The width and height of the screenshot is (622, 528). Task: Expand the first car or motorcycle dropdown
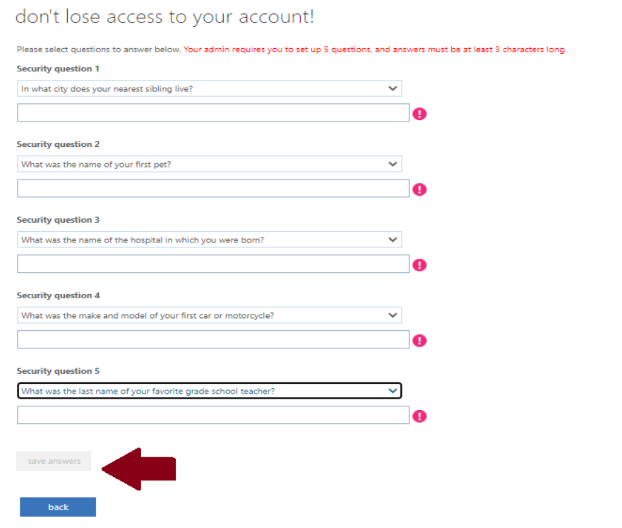point(209,316)
